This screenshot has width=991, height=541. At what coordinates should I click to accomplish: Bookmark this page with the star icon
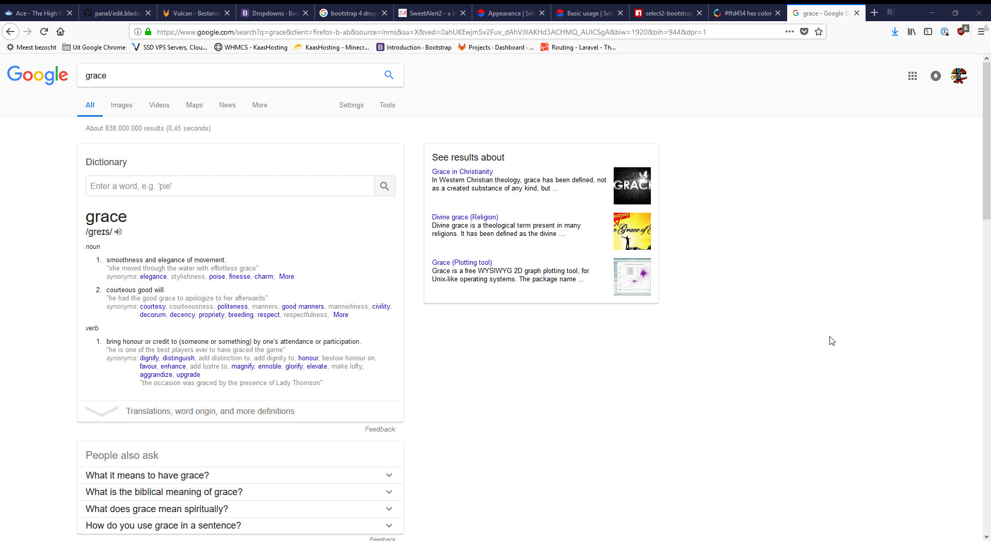coord(818,32)
